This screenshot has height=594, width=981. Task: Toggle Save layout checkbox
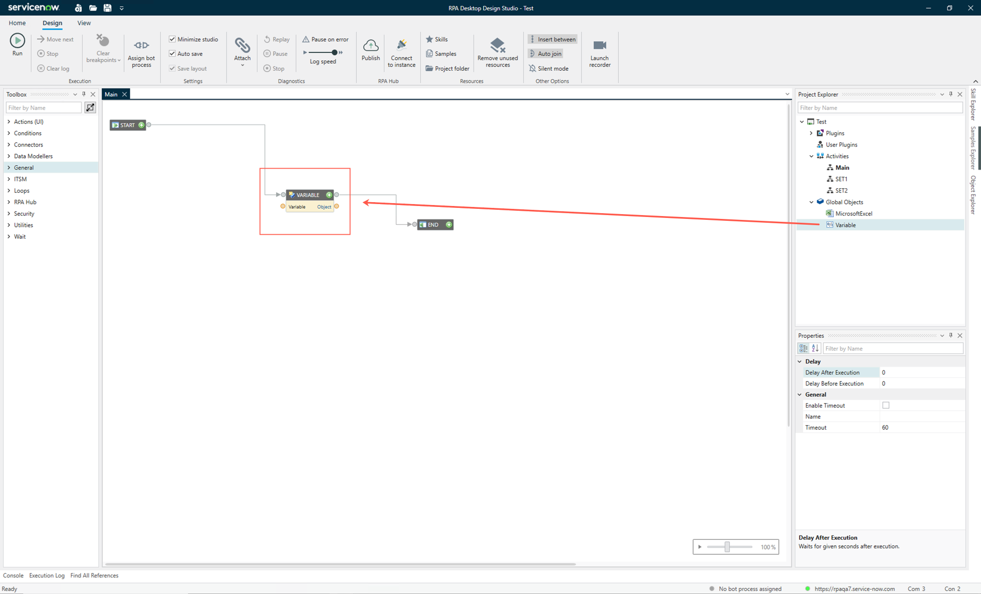point(172,69)
